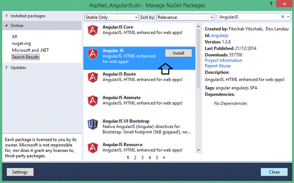Clear the search box with the X icon

(x=282, y=17)
